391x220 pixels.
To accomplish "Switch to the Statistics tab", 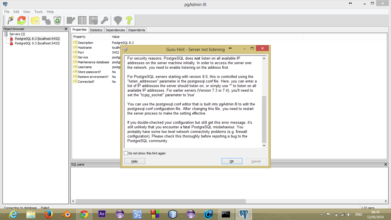I will tap(96, 30).
